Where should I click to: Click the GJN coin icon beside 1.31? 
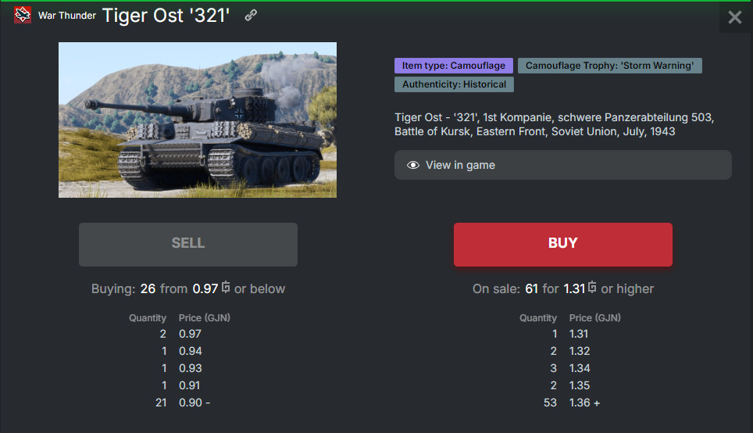click(592, 288)
